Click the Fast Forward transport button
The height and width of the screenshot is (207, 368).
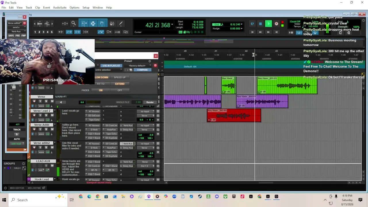coord(268,32)
